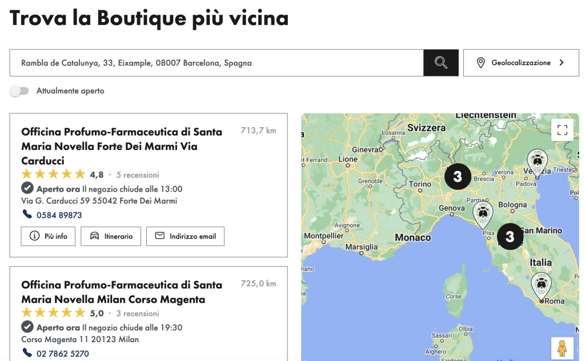Image resolution: width=585 pixels, height=361 pixels.
Task: Open fullscreen map view
Action: tap(562, 129)
